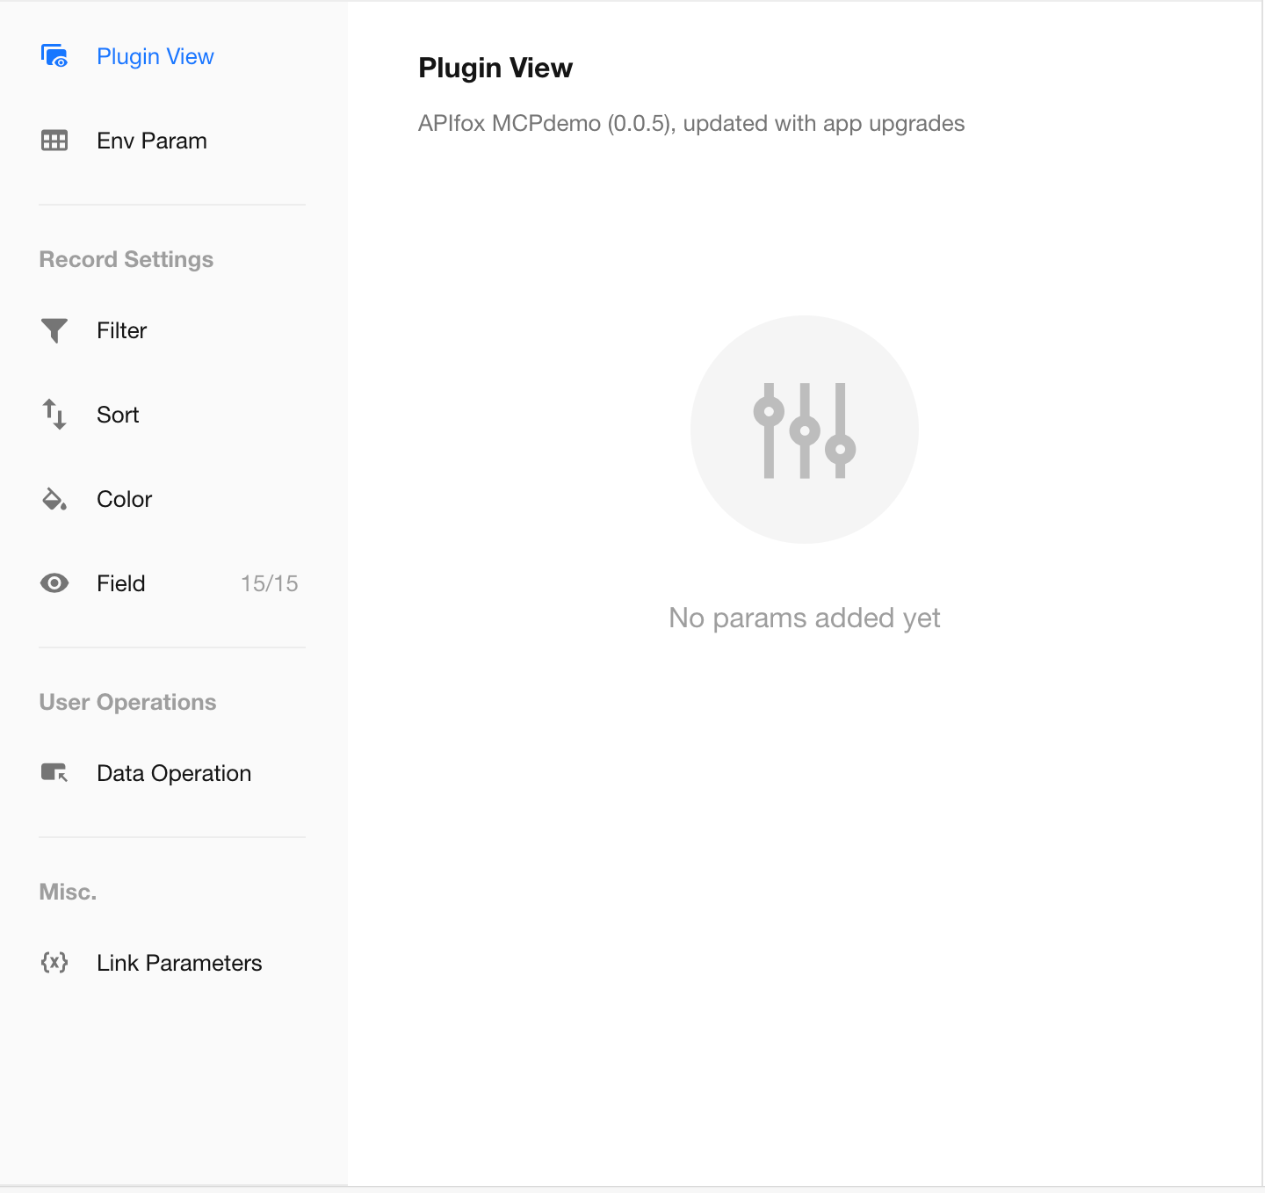Select the Plugin View menu label
This screenshot has width=1265, height=1193.
[x=155, y=56]
